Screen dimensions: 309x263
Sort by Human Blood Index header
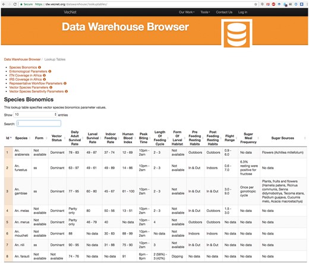128,138
